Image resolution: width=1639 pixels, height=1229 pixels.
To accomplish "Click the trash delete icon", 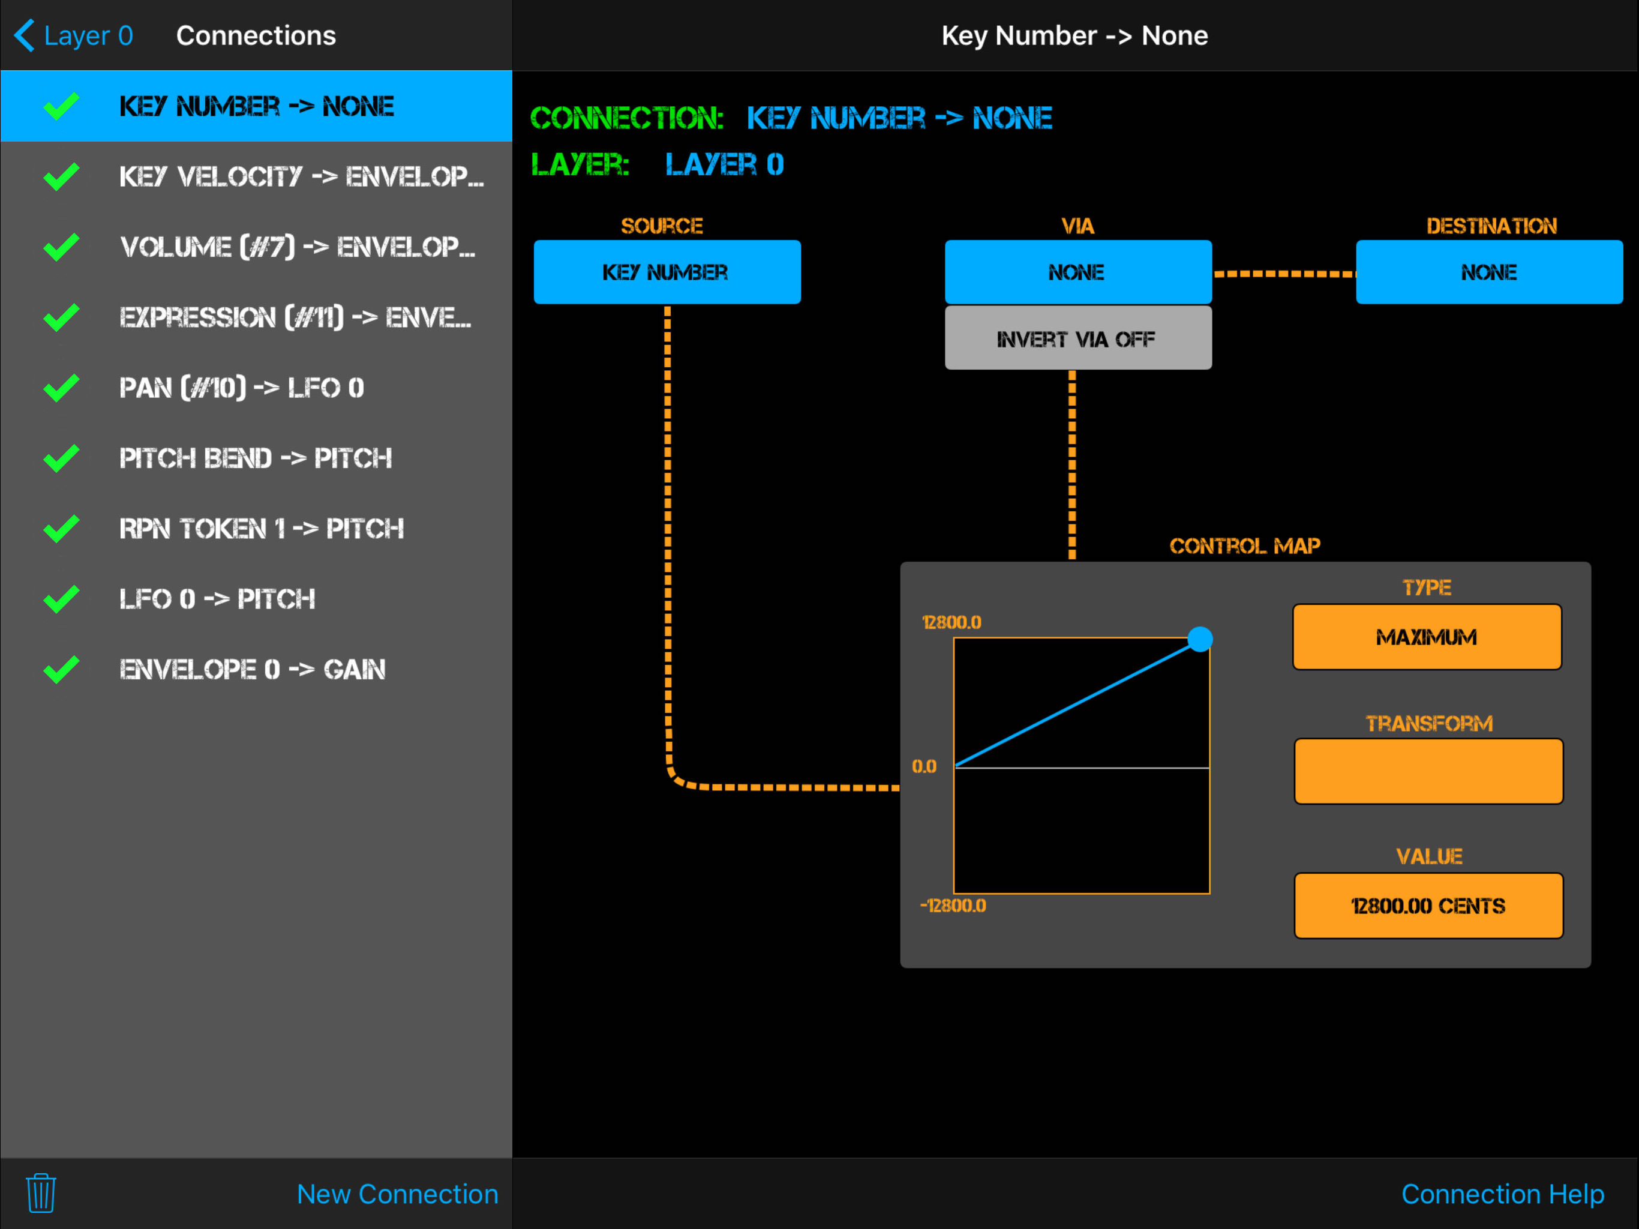I will click(x=41, y=1194).
